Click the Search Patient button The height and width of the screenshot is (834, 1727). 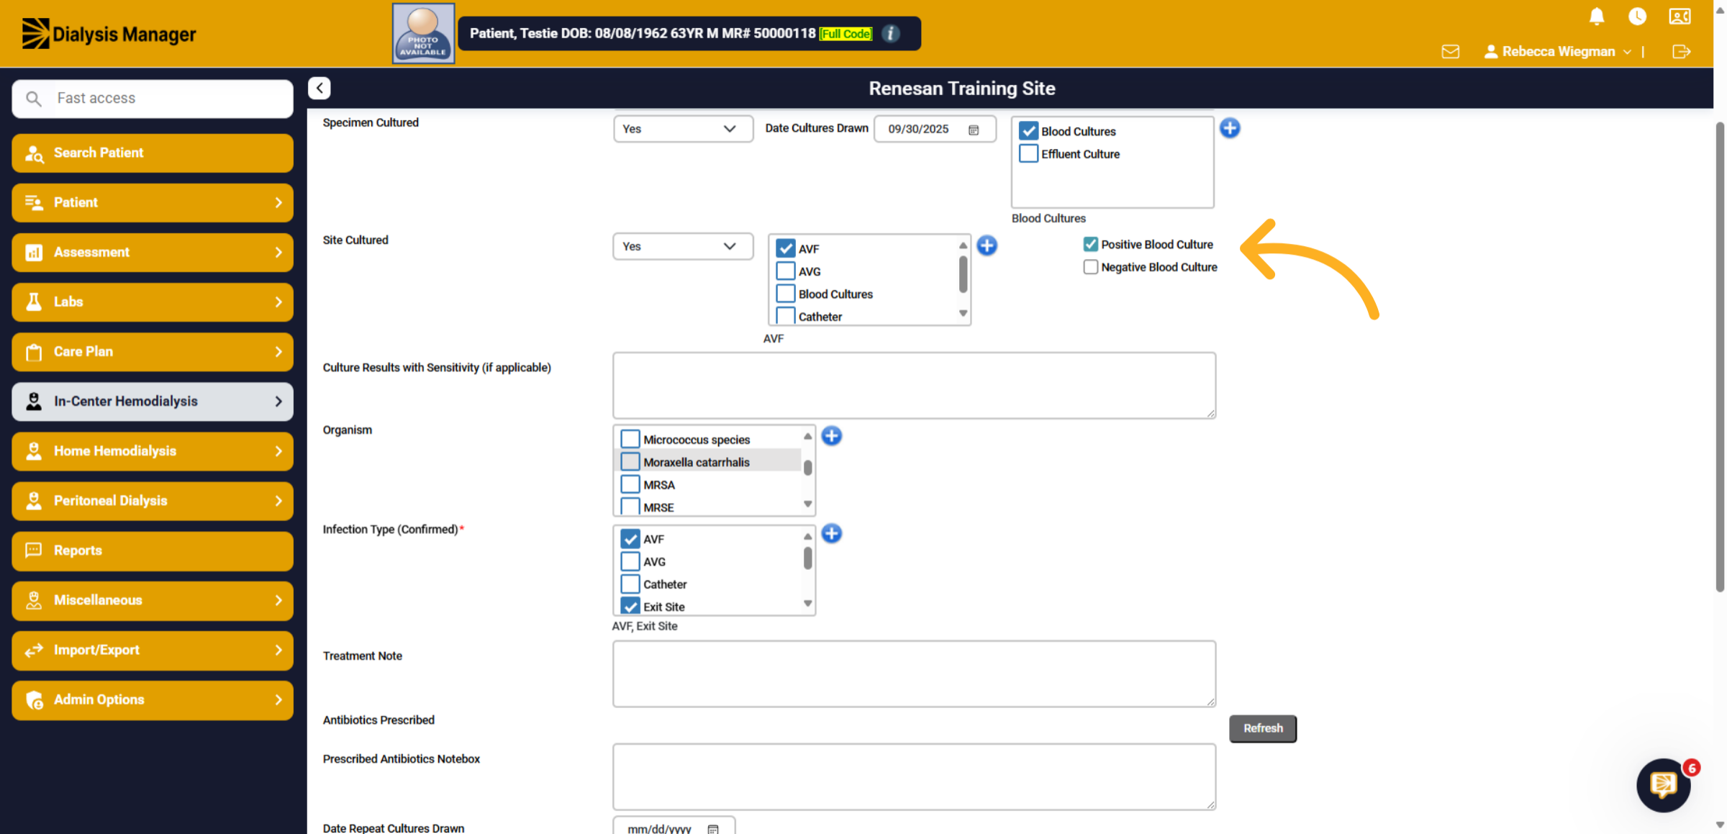click(153, 153)
